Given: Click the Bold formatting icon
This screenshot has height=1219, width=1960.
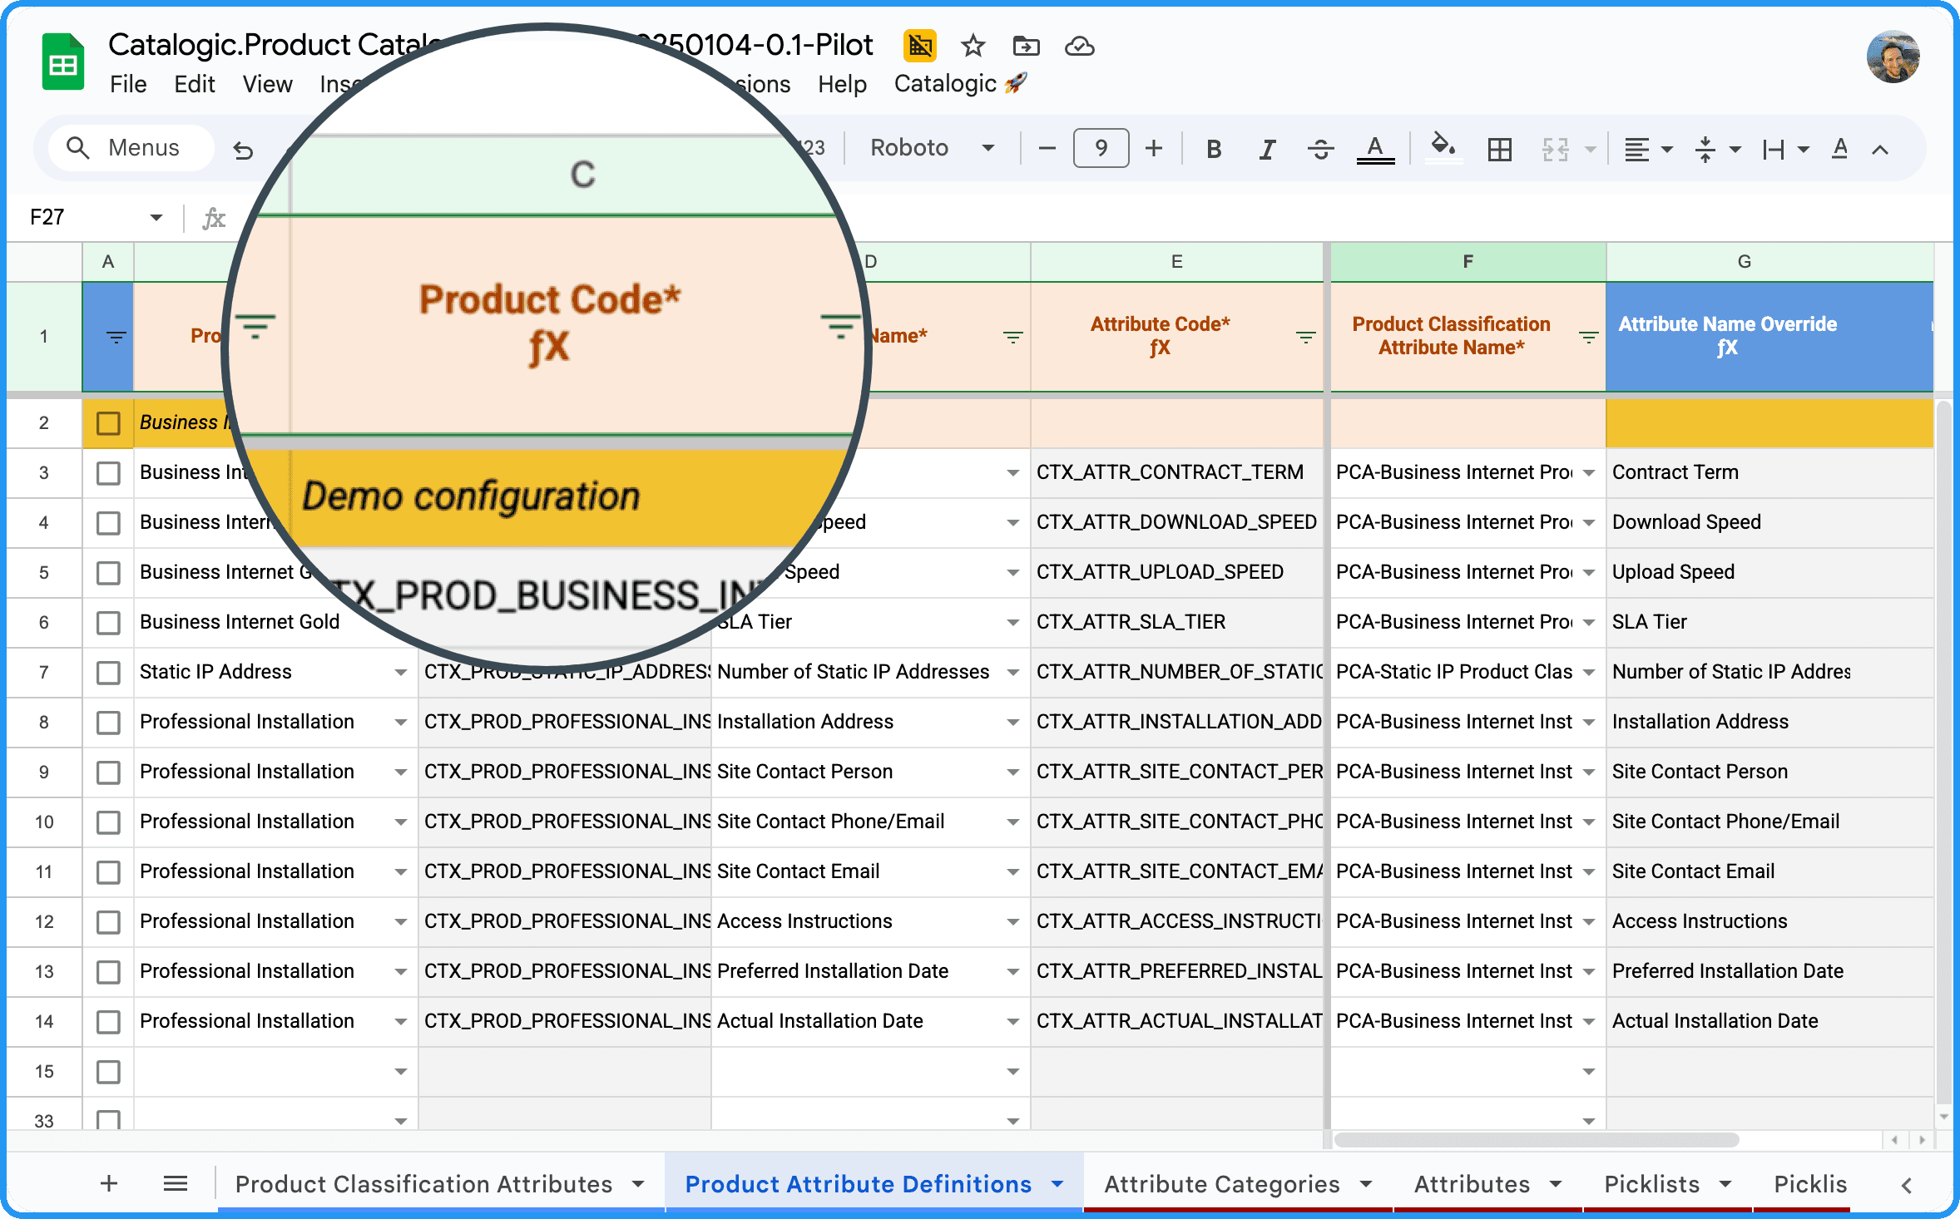Looking at the screenshot, I should [1214, 149].
